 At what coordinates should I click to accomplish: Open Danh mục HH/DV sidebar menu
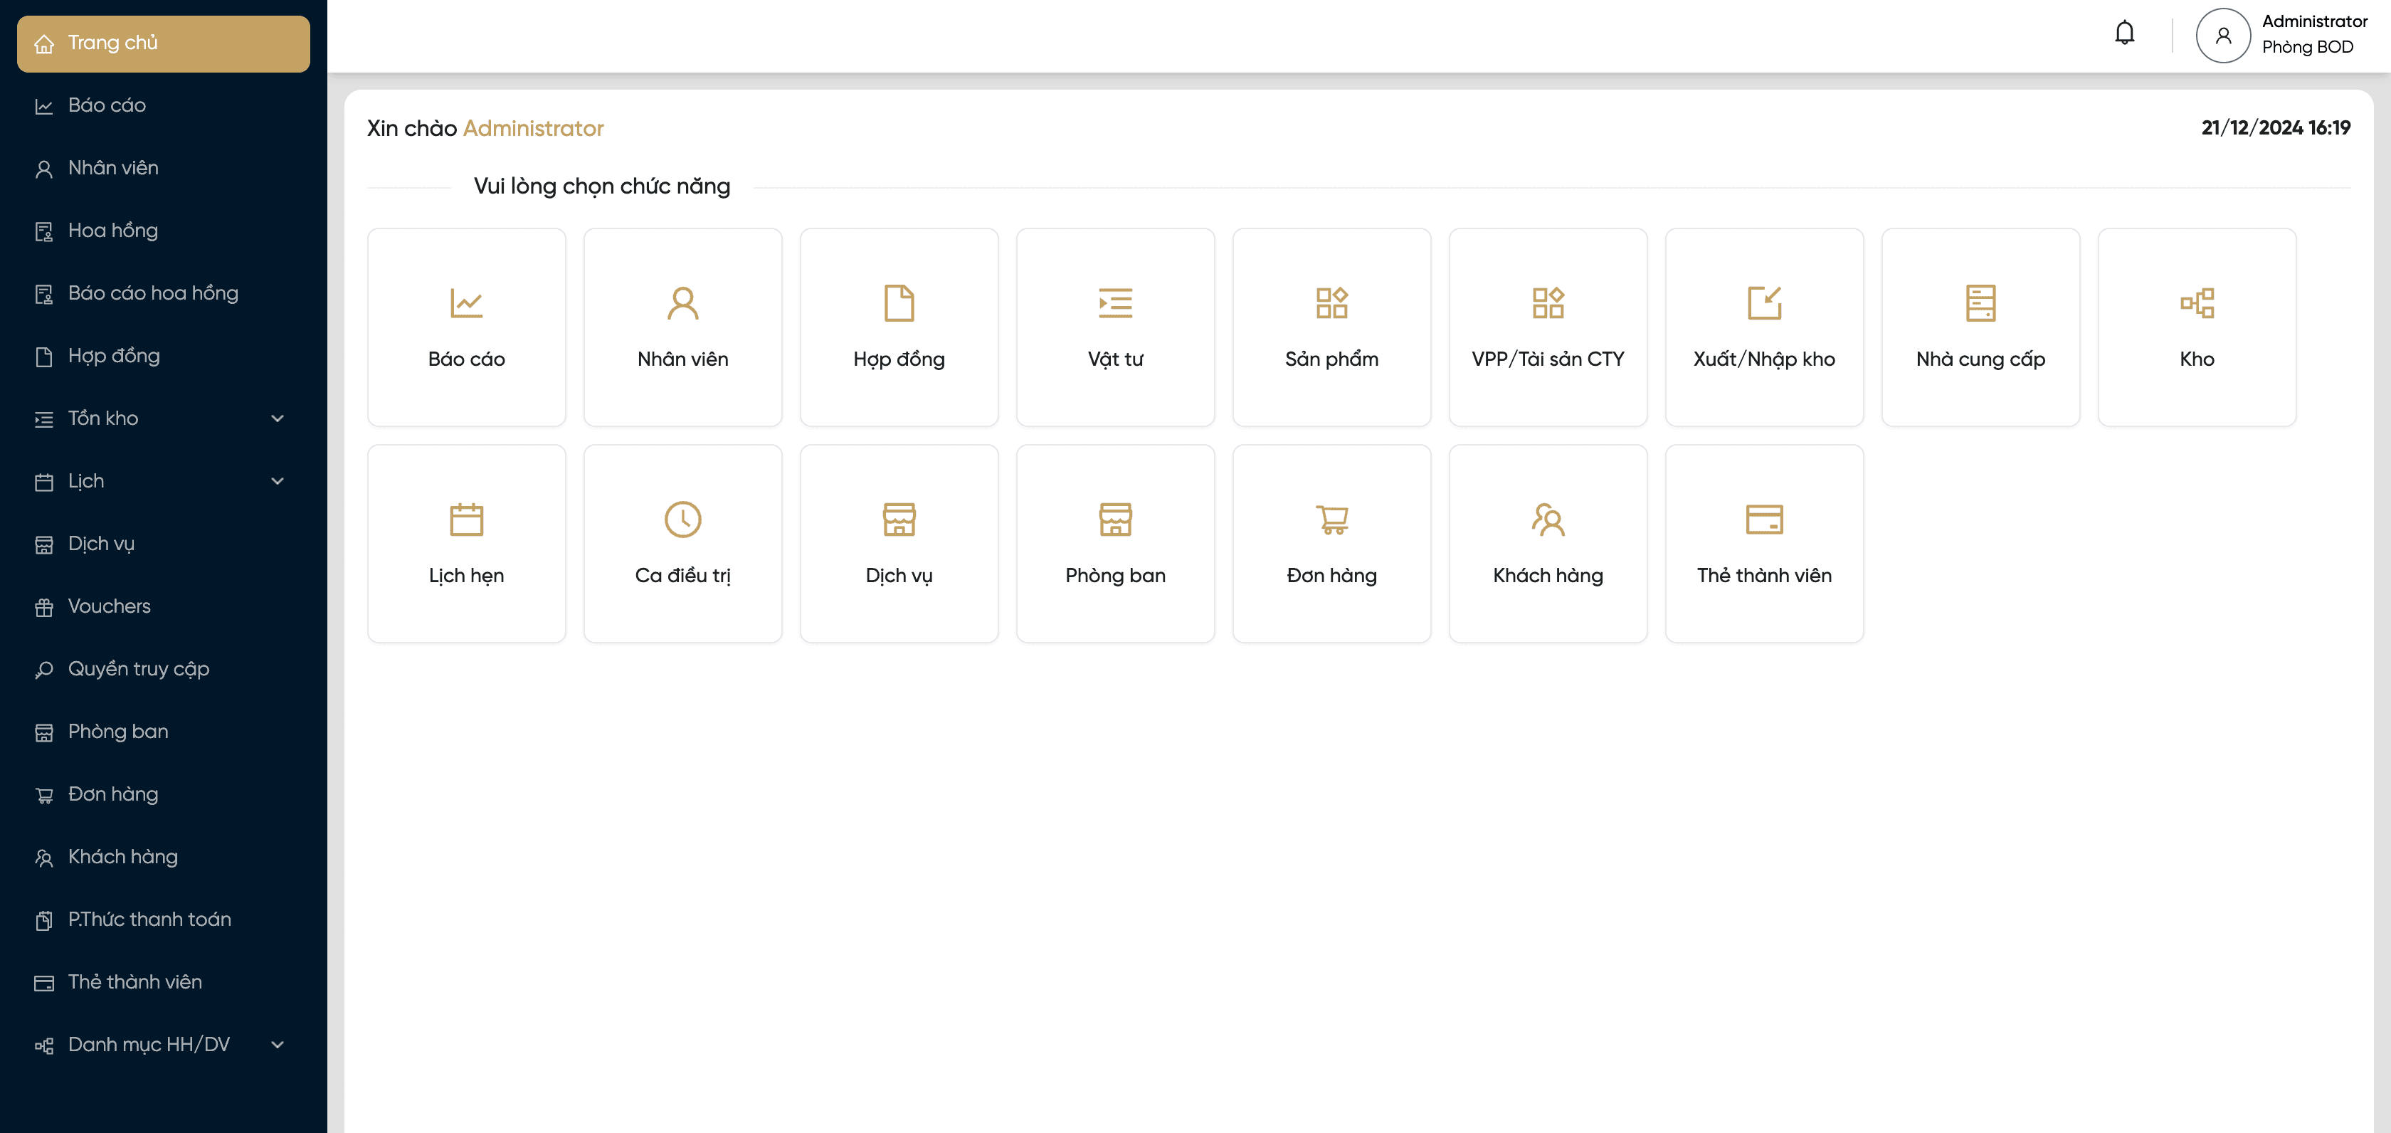[164, 1045]
